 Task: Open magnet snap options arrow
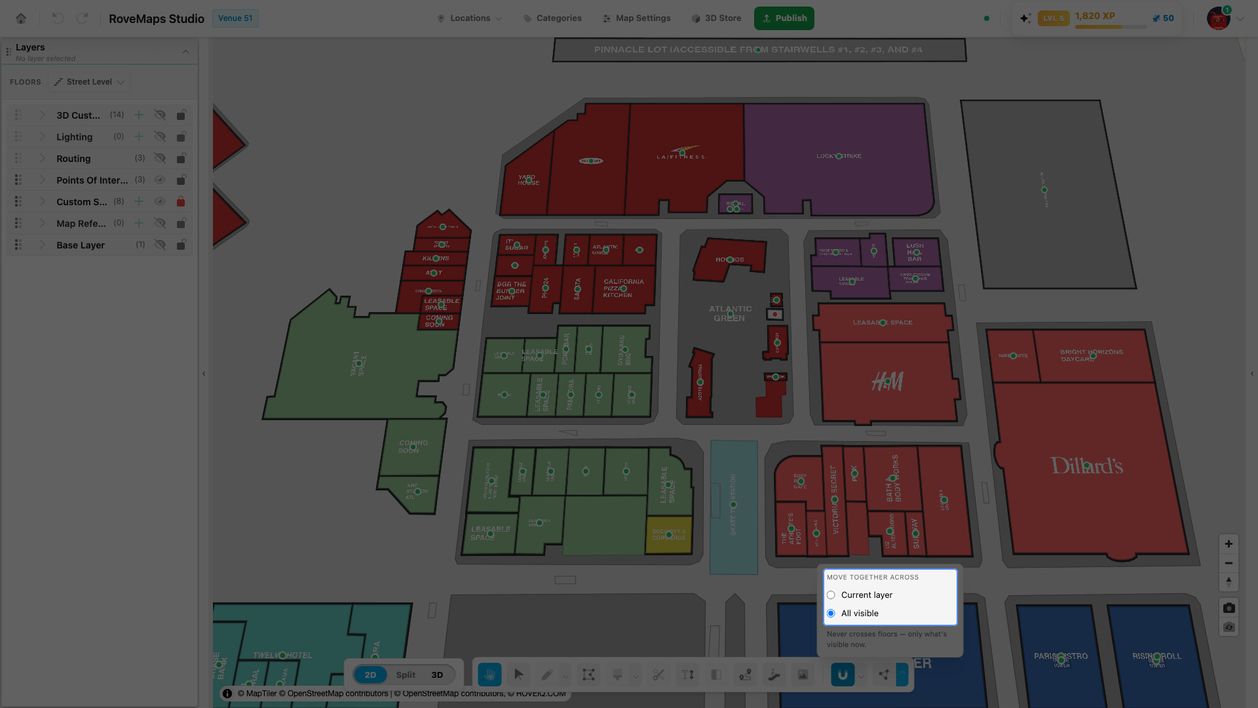pyautogui.click(x=861, y=675)
